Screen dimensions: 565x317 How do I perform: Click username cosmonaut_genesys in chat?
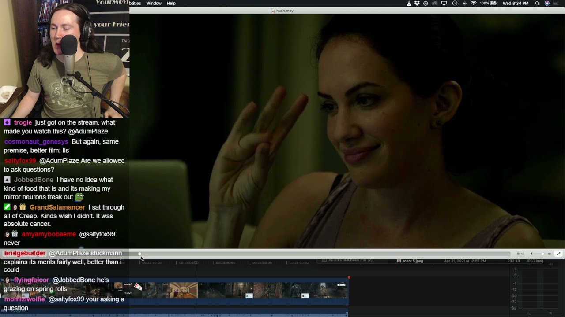click(36, 142)
